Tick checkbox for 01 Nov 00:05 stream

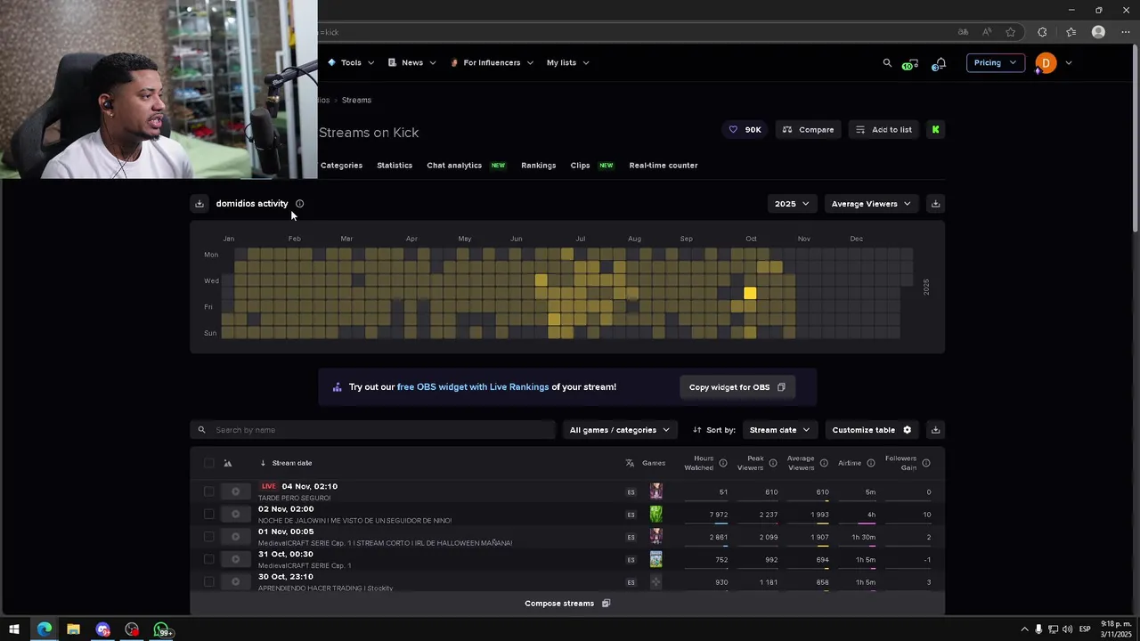pyautogui.click(x=209, y=537)
